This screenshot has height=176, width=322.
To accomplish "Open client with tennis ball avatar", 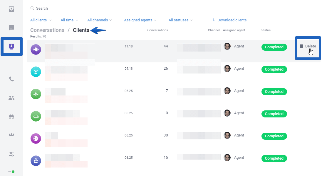I will 36,139.
